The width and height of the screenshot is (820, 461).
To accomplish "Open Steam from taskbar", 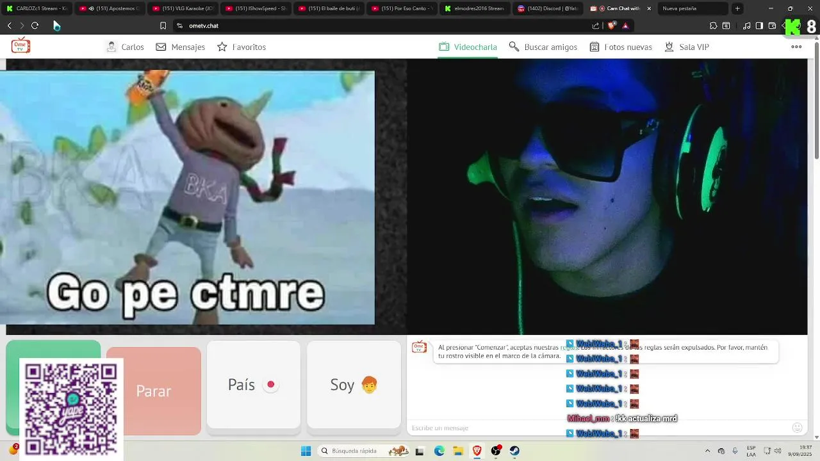I will tap(514, 451).
